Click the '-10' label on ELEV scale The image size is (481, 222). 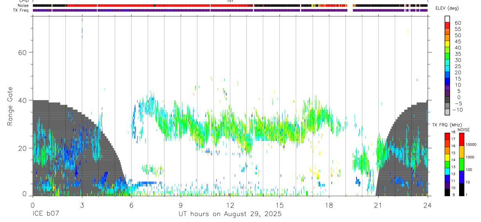457,110
